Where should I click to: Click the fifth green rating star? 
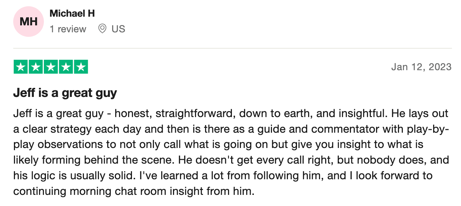click(x=81, y=67)
